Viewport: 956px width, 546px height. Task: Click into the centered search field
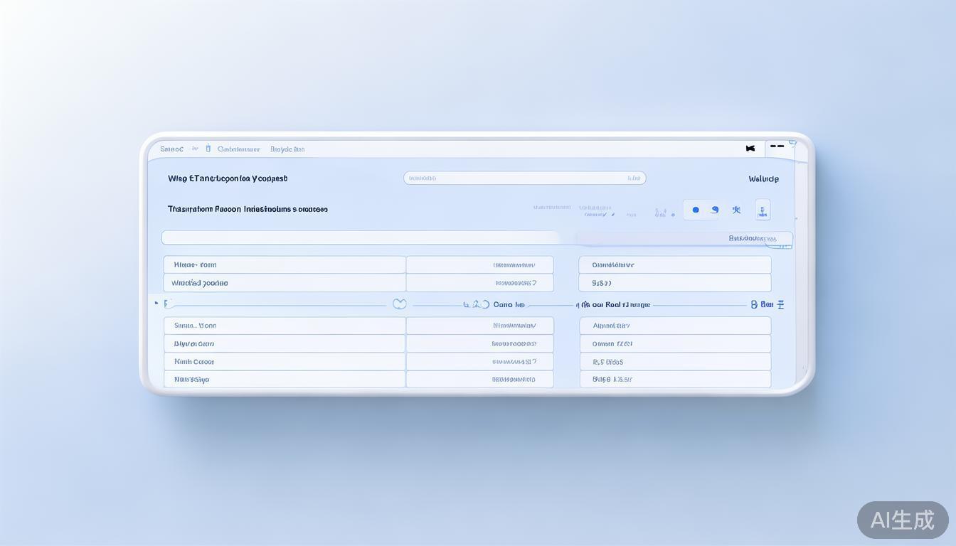(x=524, y=178)
